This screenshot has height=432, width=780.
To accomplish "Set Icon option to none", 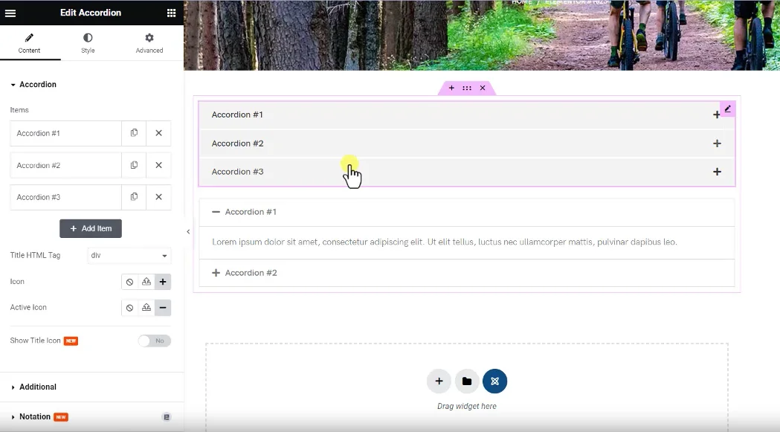I will 130,282.
